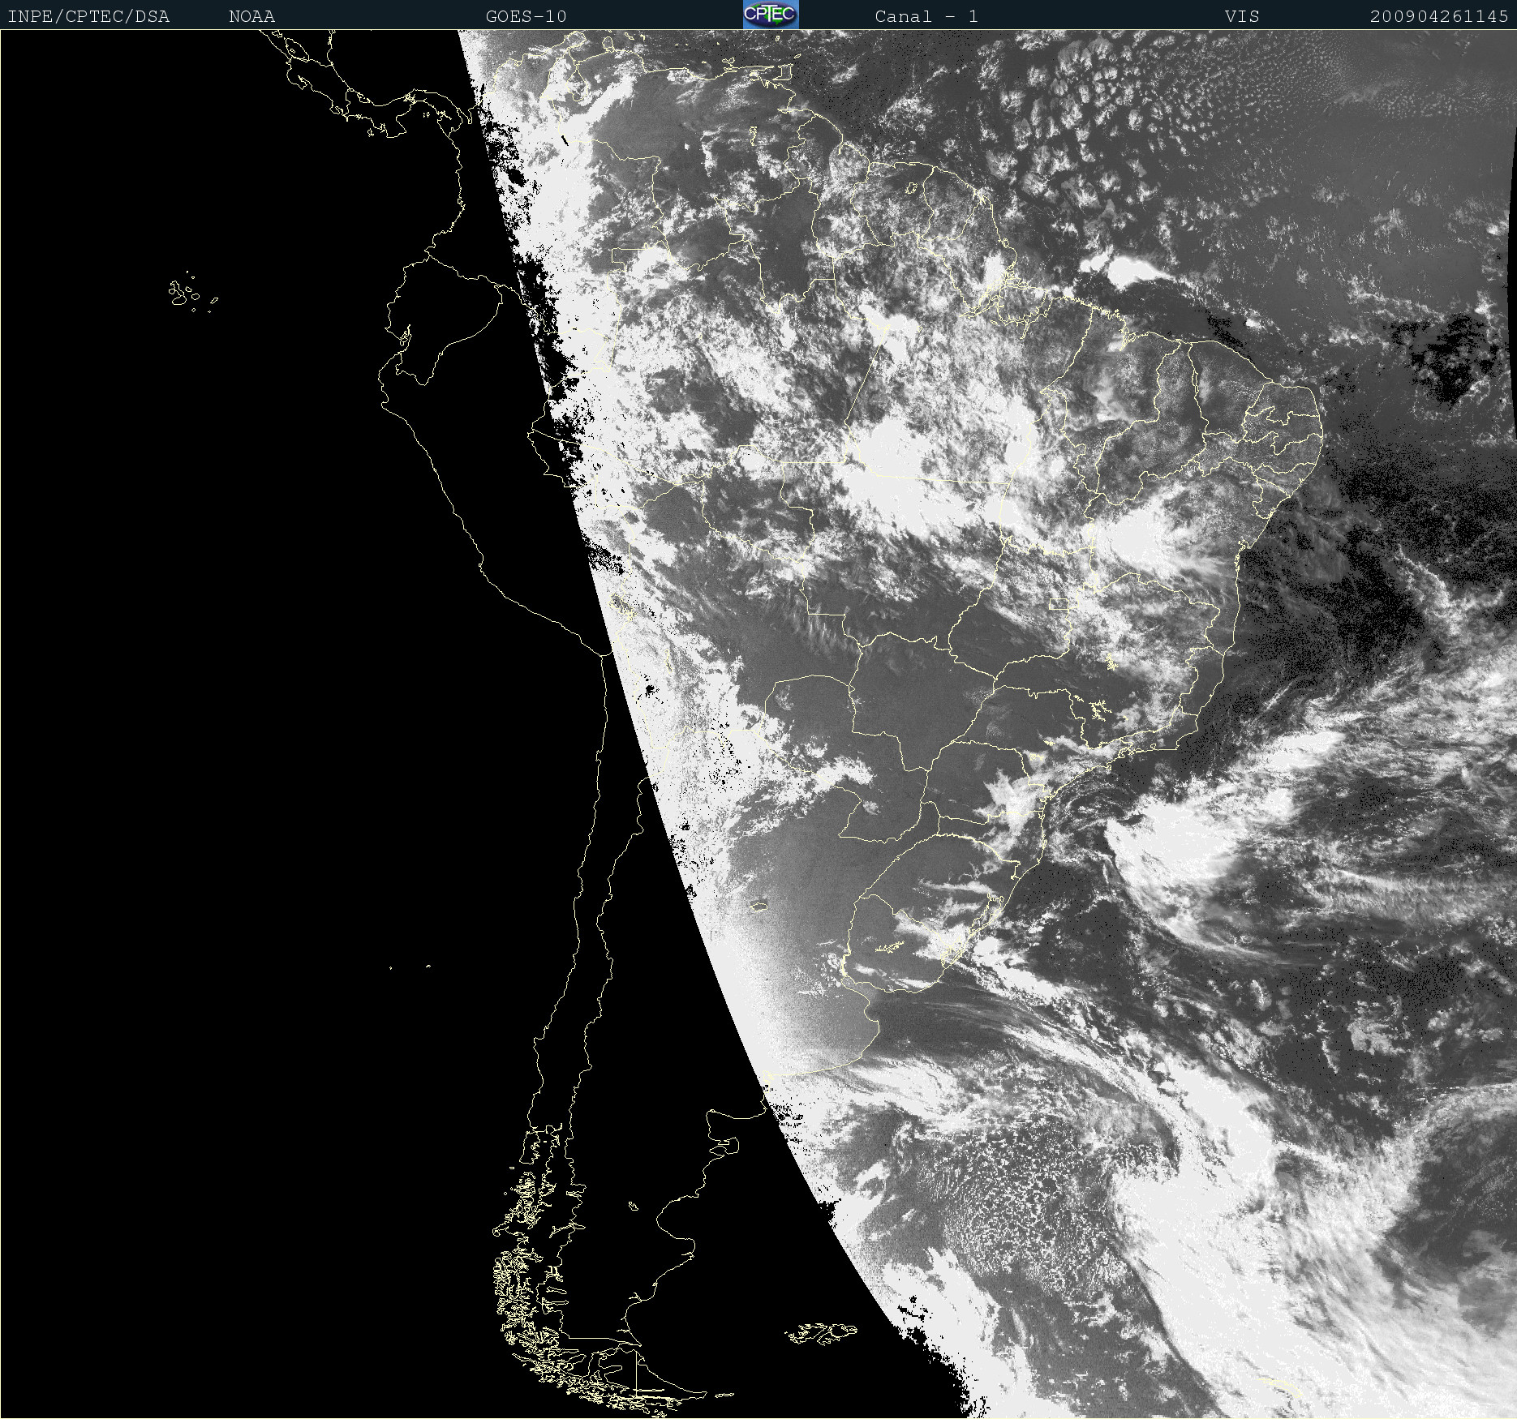The width and height of the screenshot is (1517, 1419).
Task: Click the NOAA label in header
Action: pyautogui.click(x=251, y=16)
